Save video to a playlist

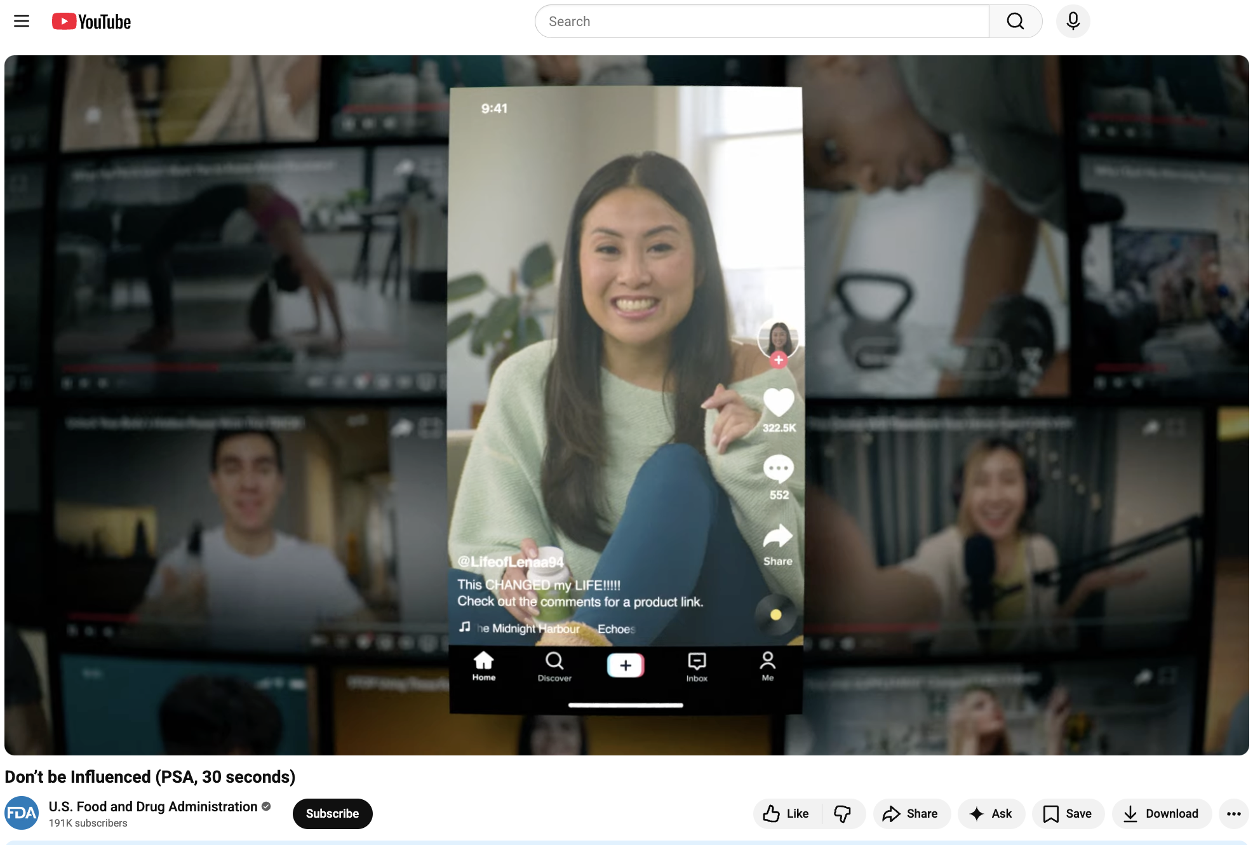pyautogui.click(x=1068, y=813)
